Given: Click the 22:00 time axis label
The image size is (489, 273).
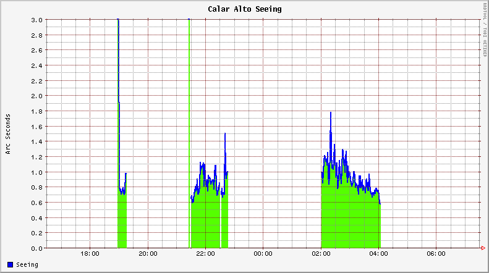Looking at the screenshot, I should click(x=205, y=254).
